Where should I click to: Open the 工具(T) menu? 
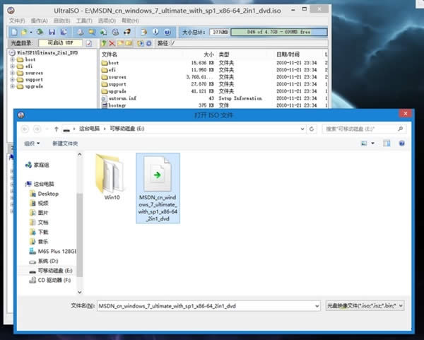pos(83,21)
